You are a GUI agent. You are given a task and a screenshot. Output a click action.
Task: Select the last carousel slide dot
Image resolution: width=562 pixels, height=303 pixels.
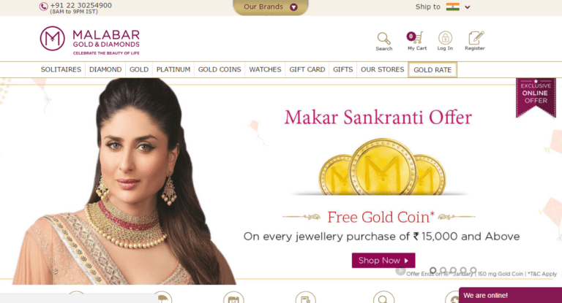point(473,270)
